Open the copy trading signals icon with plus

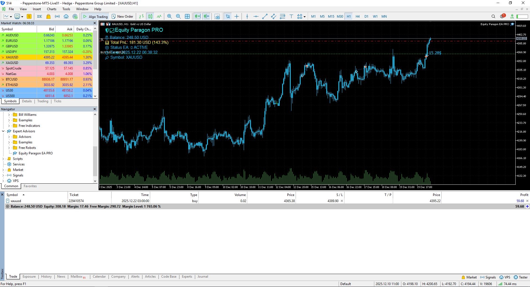[x=75, y=17]
